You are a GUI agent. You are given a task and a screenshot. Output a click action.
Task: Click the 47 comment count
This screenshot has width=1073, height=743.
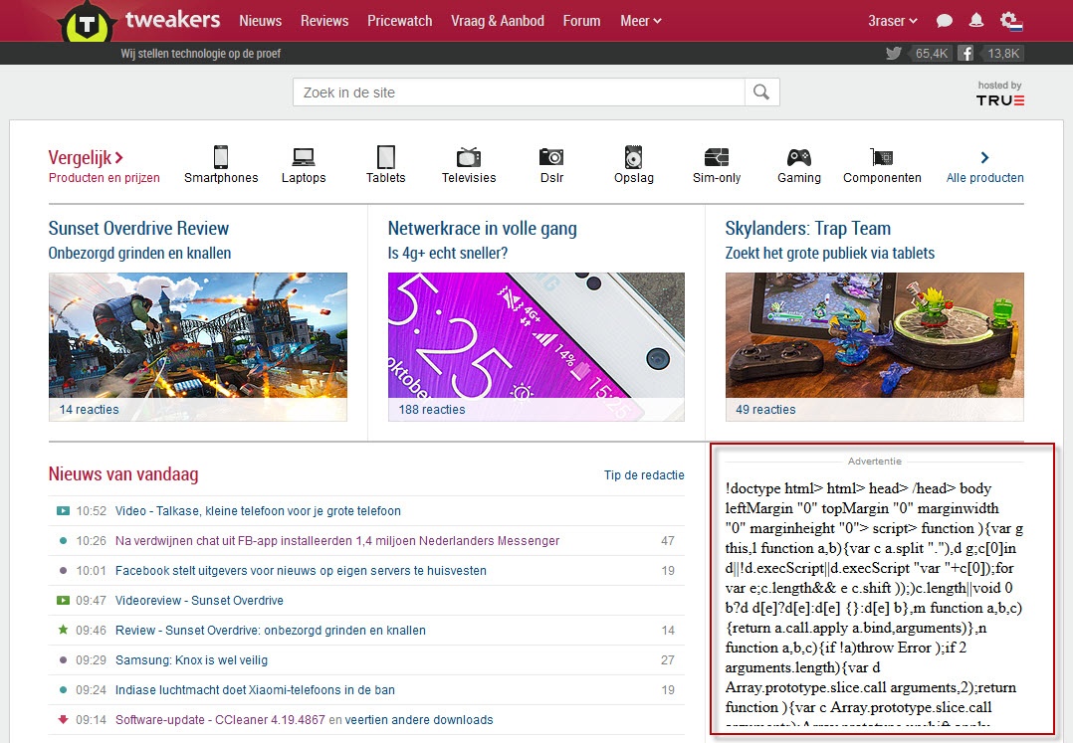point(667,541)
